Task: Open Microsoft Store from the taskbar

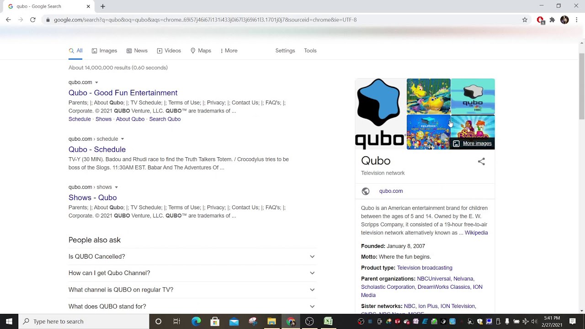Action: coord(215,321)
